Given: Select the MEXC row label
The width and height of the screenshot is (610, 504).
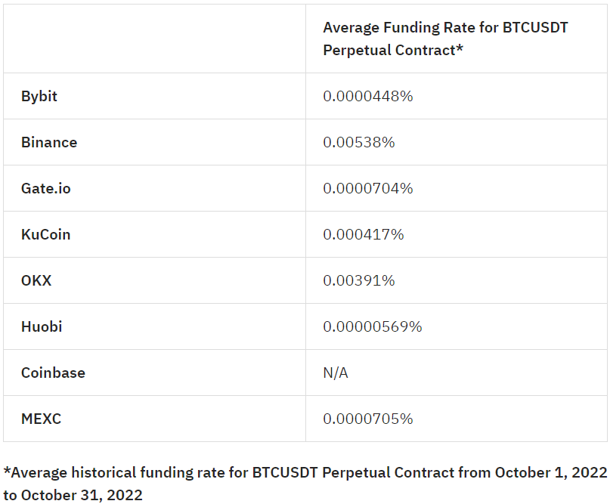Looking at the screenshot, I should pyautogui.click(x=41, y=419).
